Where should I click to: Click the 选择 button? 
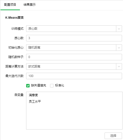[x=113, y=136]
